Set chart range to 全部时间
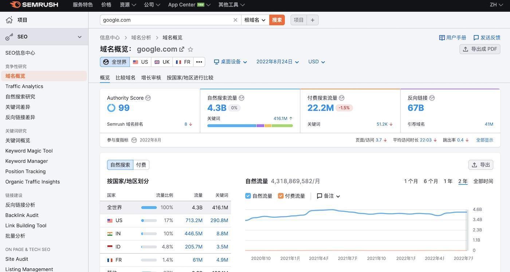The image size is (510, 272). 483,181
